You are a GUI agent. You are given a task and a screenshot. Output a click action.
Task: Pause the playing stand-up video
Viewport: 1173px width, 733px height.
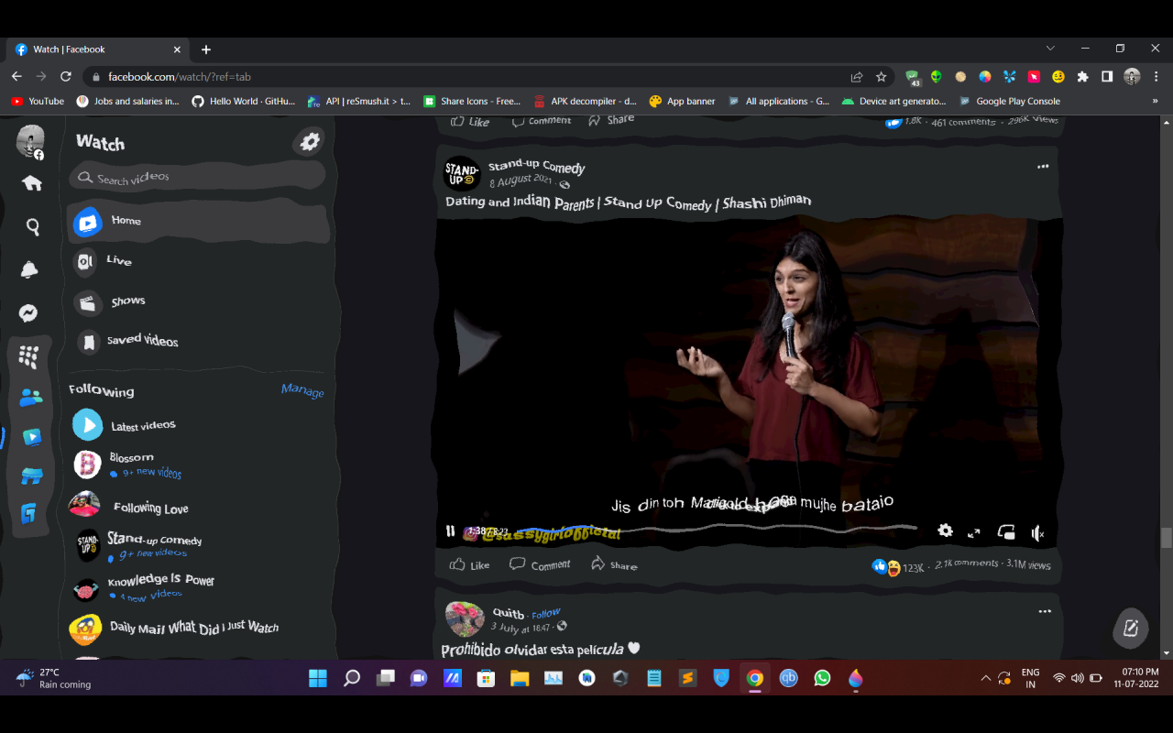point(450,531)
